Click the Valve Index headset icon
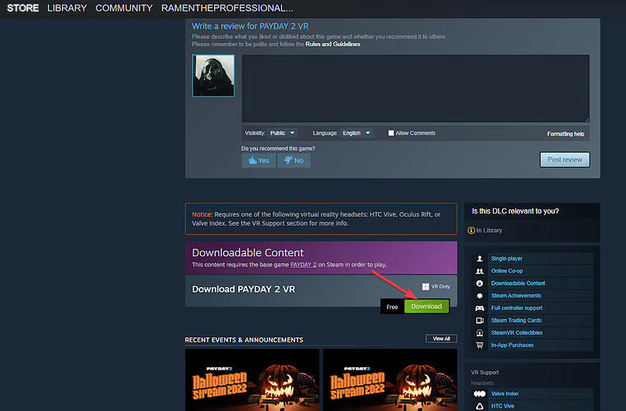The height and width of the screenshot is (411, 626). pos(480,394)
